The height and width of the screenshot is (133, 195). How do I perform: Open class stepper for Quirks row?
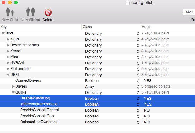[x=138, y=93]
